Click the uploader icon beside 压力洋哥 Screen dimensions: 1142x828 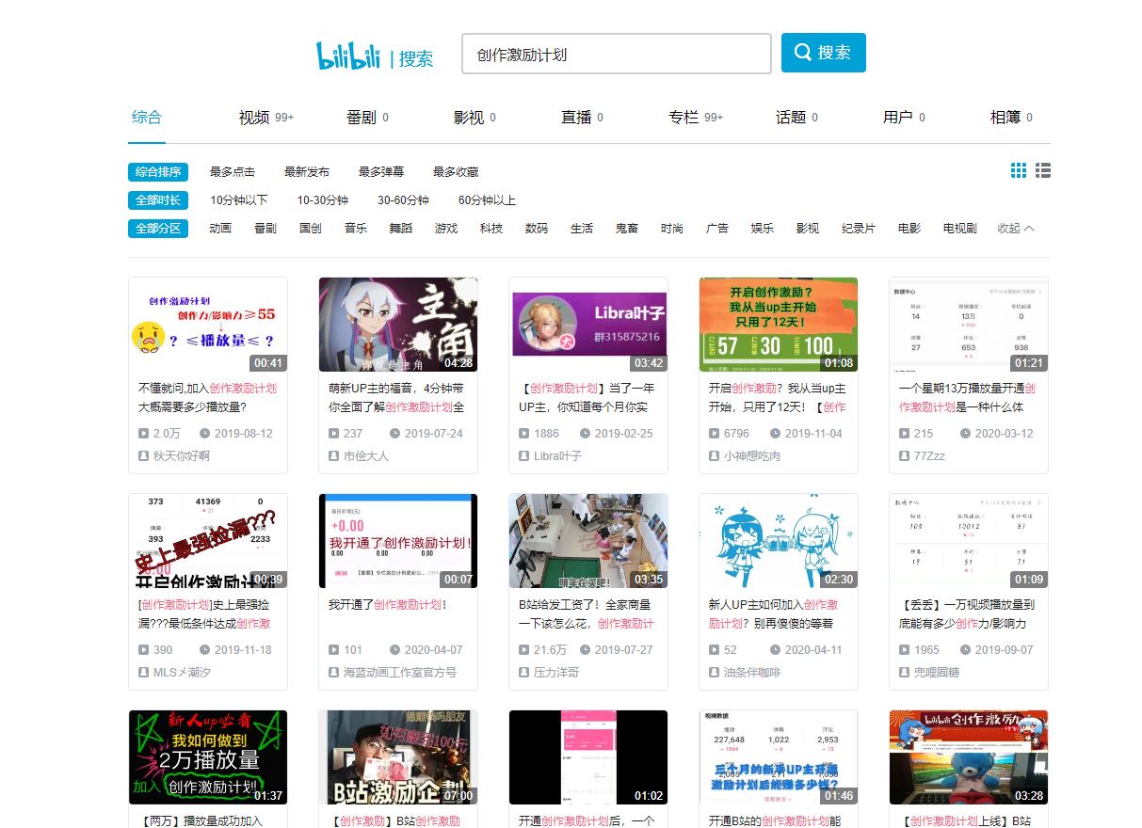click(523, 672)
